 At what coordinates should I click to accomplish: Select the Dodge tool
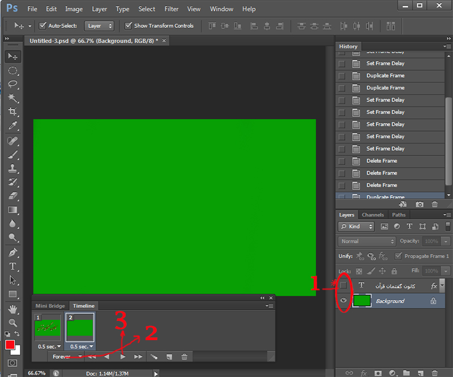[x=12, y=237]
